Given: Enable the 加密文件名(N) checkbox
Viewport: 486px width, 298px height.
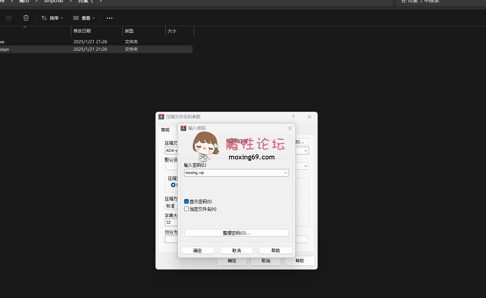Looking at the screenshot, I should pos(186,209).
